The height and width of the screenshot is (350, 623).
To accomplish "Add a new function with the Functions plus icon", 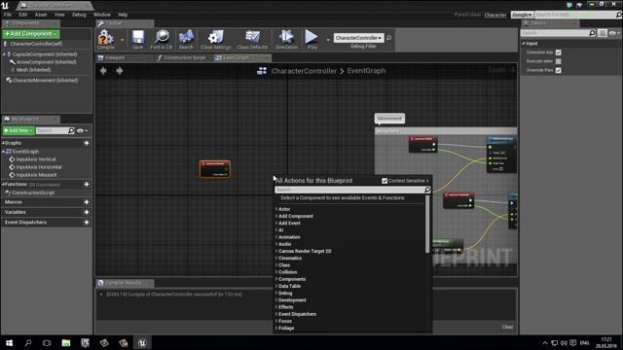I will (x=87, y=184).
